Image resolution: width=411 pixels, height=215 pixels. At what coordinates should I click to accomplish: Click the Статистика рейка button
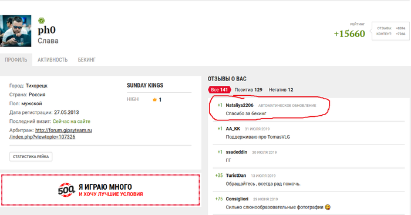(x=31, y=156)
